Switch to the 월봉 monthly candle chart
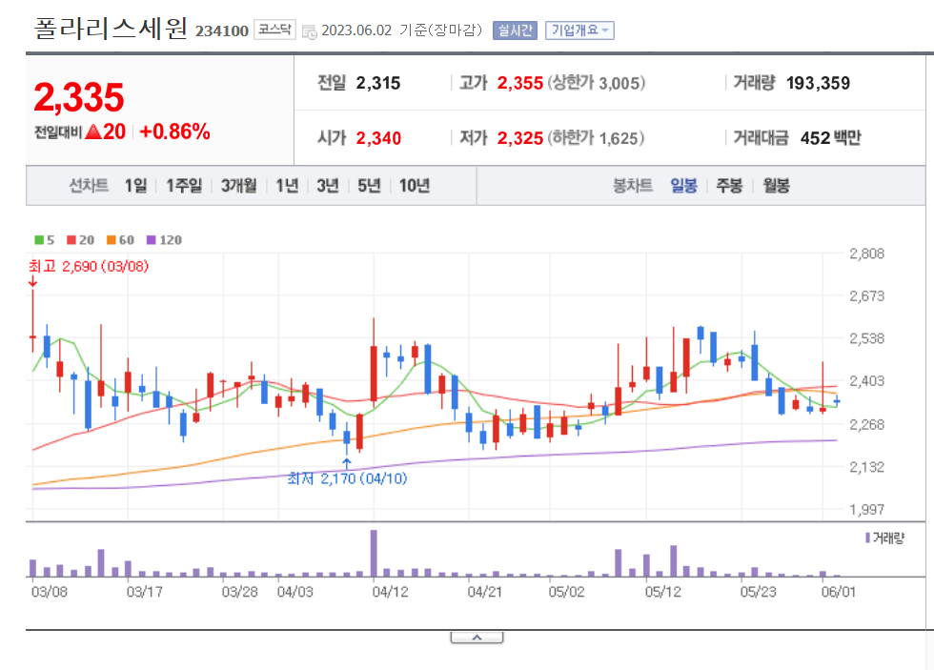 tap(776, 186)
